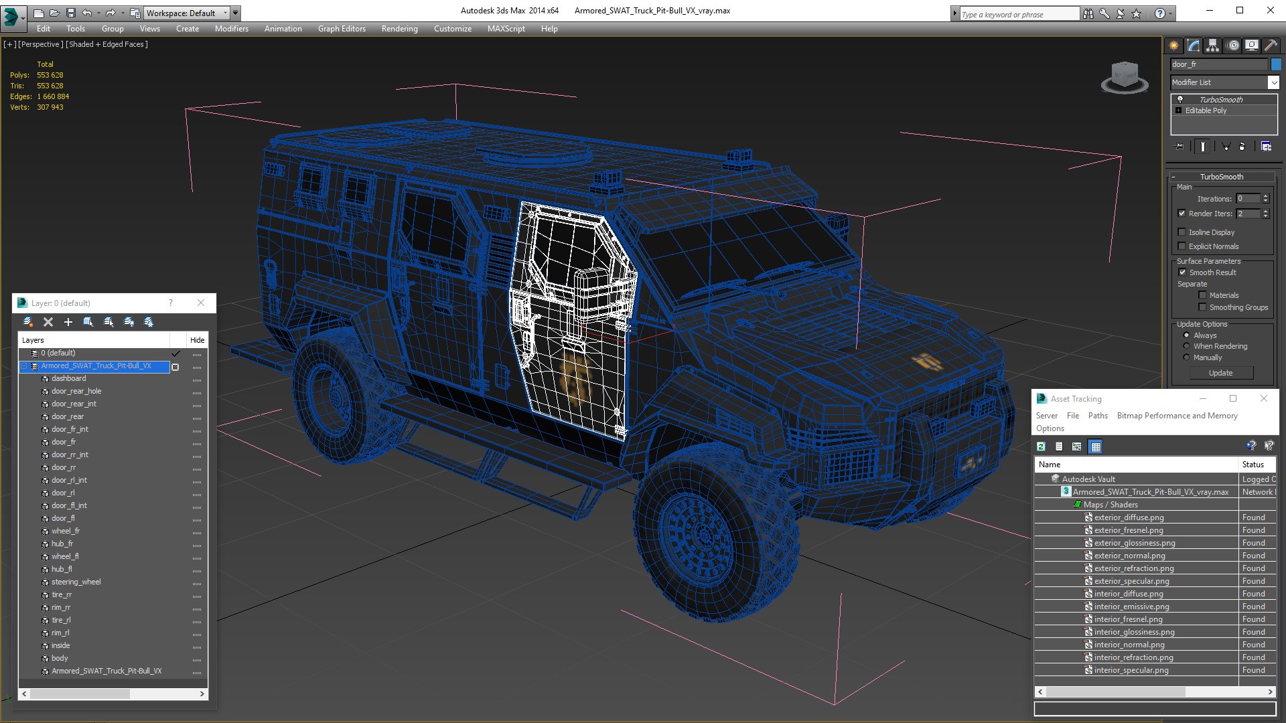The height and width of the screenshot is (723, 1286).
Task: Enable Isoline Display checkbox
Action: click(1182, 232)
